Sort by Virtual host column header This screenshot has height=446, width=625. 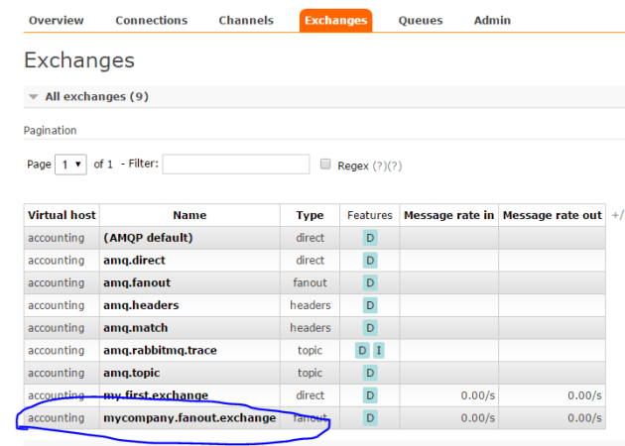62,215
